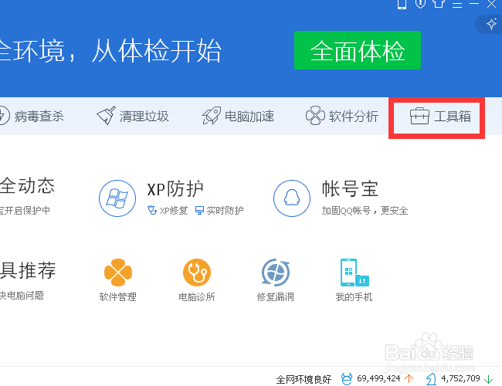
Task: Launch 电脑诊所 stethoscope icon
Action: click(197, 273)
